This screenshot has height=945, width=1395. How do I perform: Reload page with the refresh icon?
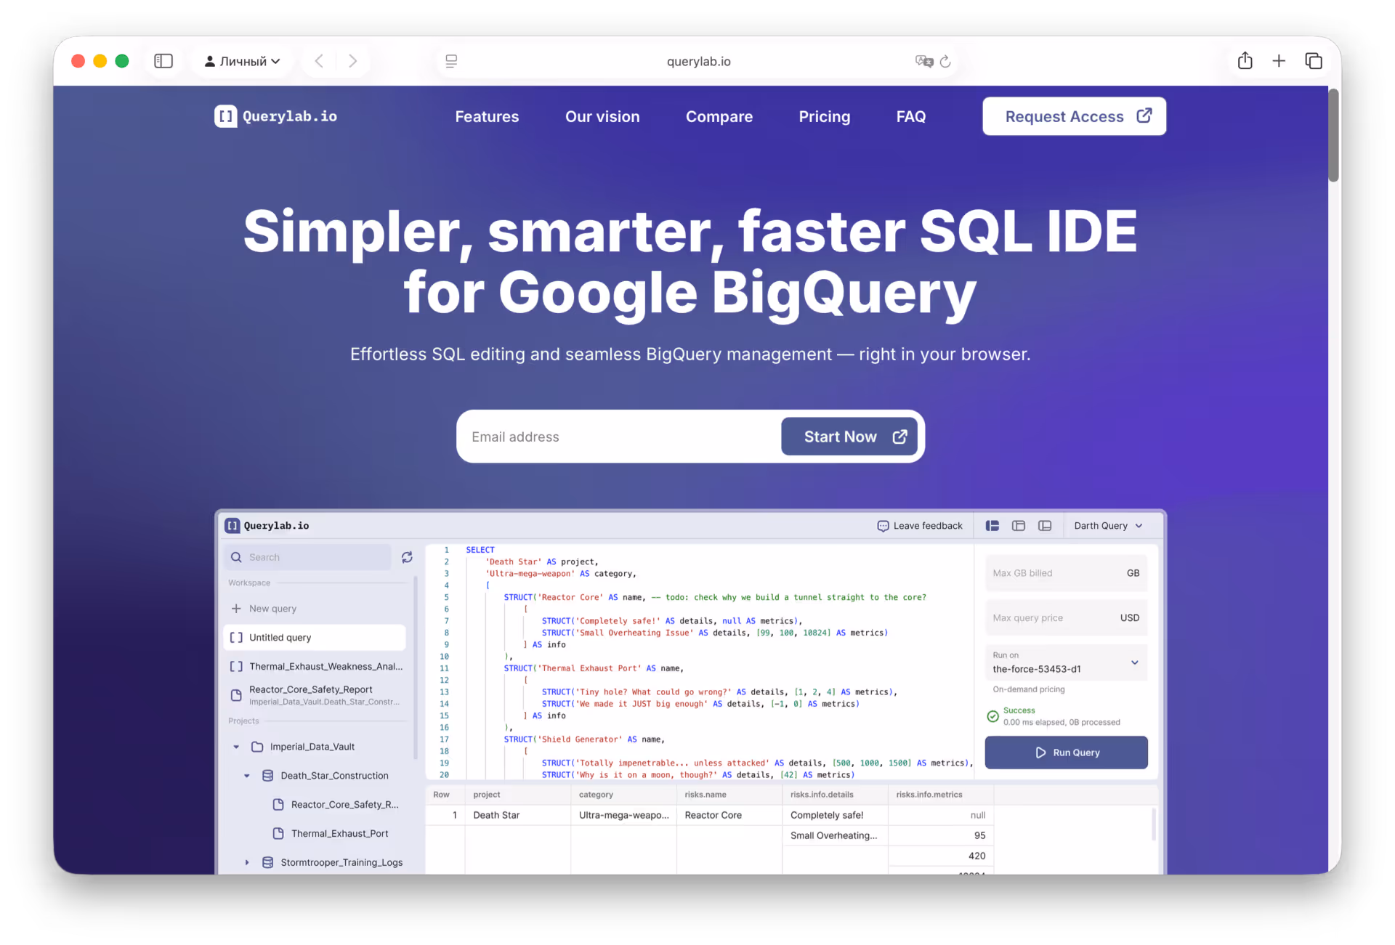[x=945, y=61]
